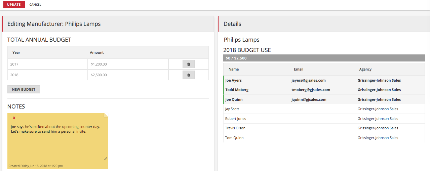Edit the $2,500.00 amount field
This screenshot has height=171, width=430.
(x=128, y=75)
